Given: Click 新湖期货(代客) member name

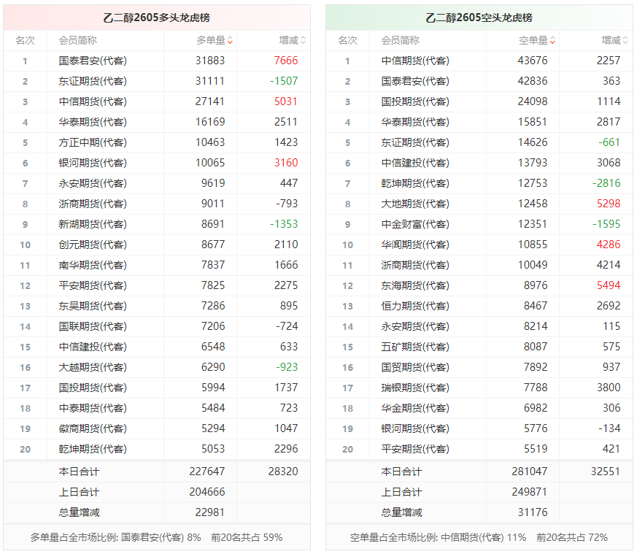Looking at the screenshot, I should (x=93, y=224).
